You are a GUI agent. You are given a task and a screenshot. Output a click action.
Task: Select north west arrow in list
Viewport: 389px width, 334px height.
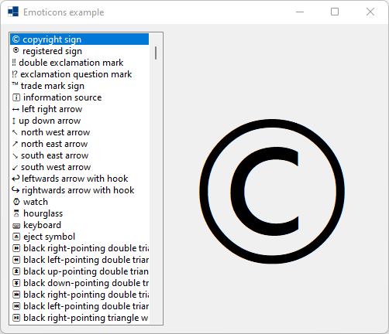(x=79, y=132)
